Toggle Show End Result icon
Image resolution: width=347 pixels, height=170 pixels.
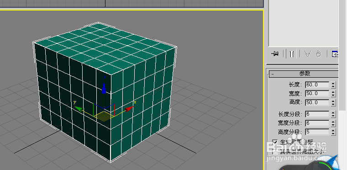(292, 54)
